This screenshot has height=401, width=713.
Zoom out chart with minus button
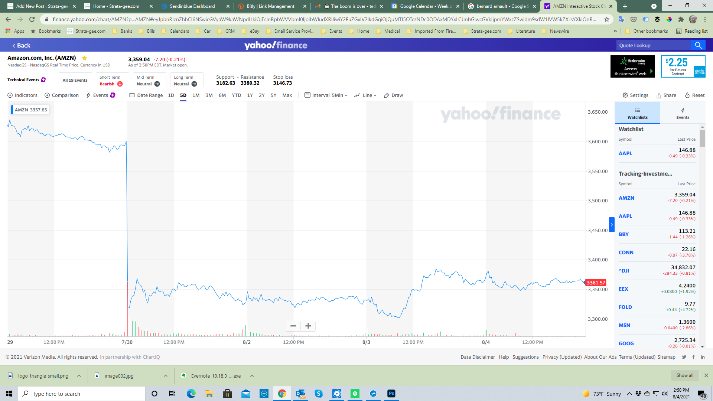click(x=293, y=326)
